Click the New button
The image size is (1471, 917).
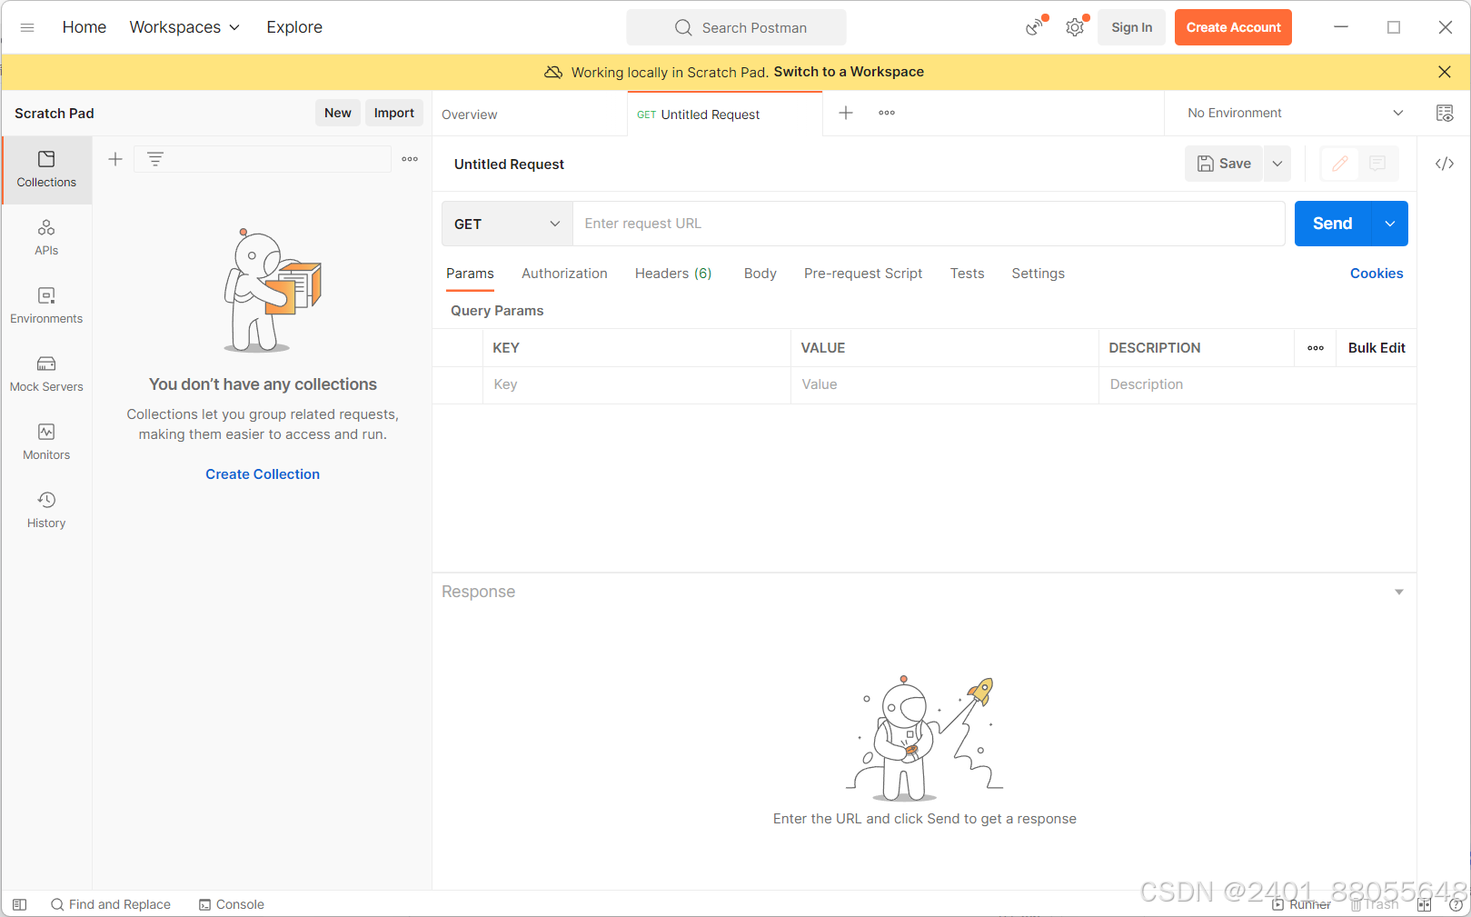click(338, 113)
